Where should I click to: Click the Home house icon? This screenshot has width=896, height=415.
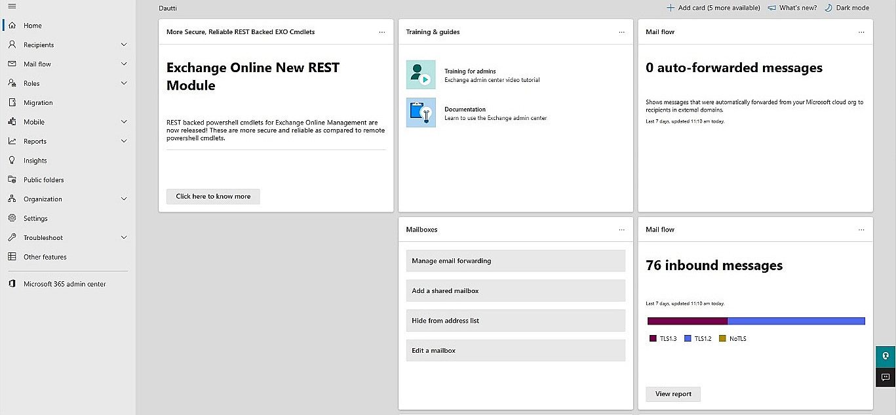tap(12, 26)
